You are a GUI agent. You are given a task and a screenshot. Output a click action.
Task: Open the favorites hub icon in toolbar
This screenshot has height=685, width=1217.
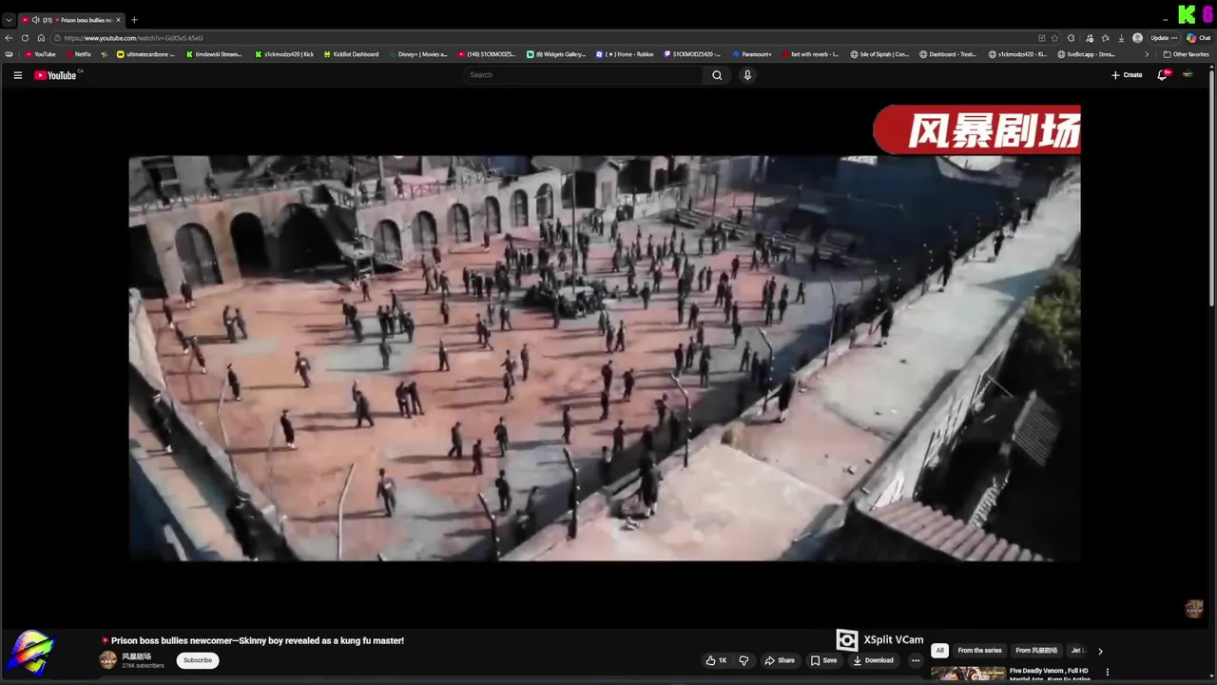coord(1105,38)
